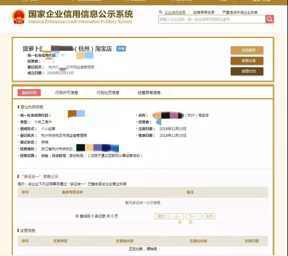Select the 严重违法失信企业名单 category

(240, 12)
